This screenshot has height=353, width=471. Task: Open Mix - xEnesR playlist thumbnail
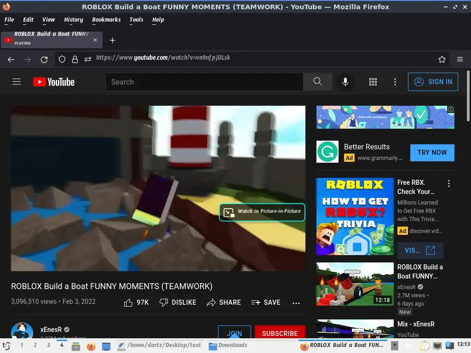pyautogui.click(x=355, y=329)
